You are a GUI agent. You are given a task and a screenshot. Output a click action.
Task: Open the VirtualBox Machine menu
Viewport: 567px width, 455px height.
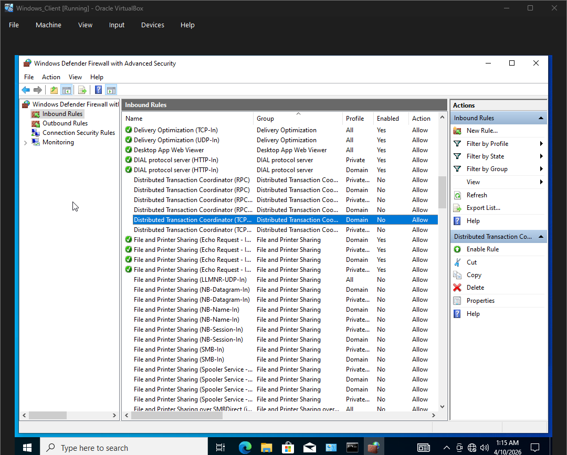click(48, 25)
